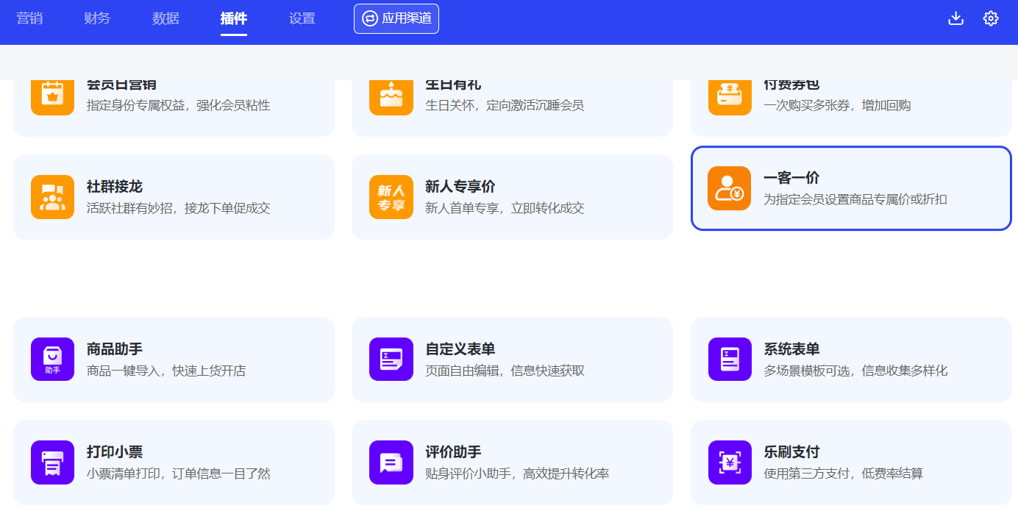The image size is (1018, 511).
Task: Open the 评价助手 chat bubble icon
Action: click(x=391, y=462)
